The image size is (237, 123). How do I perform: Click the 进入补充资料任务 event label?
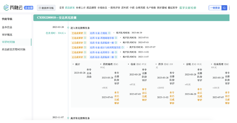point(80,28)
